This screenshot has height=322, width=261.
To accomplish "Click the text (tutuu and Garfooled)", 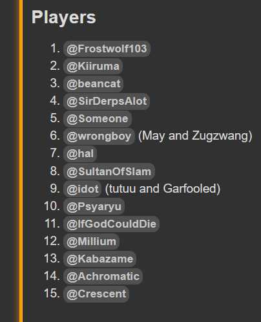I will pos(163,189).
